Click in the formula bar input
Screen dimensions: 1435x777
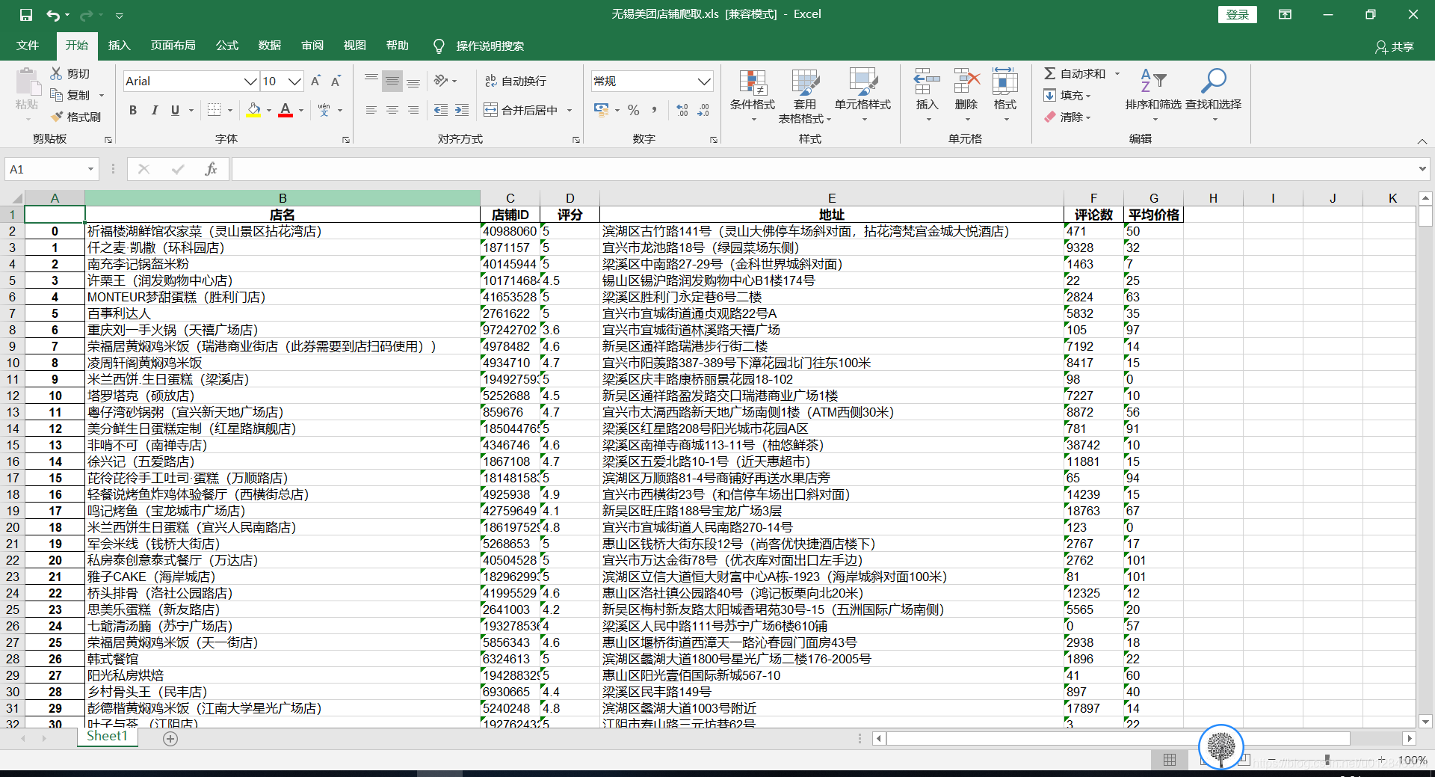(x=822, y=169)
